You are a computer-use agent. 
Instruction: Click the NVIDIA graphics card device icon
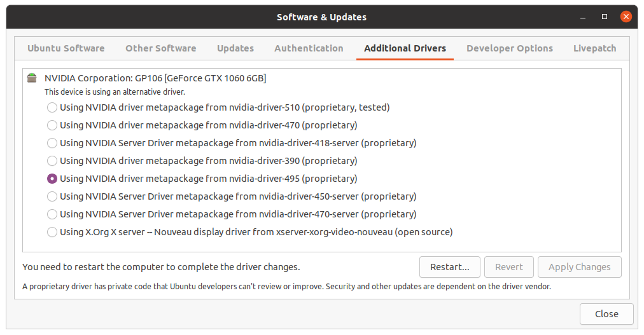coord(32,78)
